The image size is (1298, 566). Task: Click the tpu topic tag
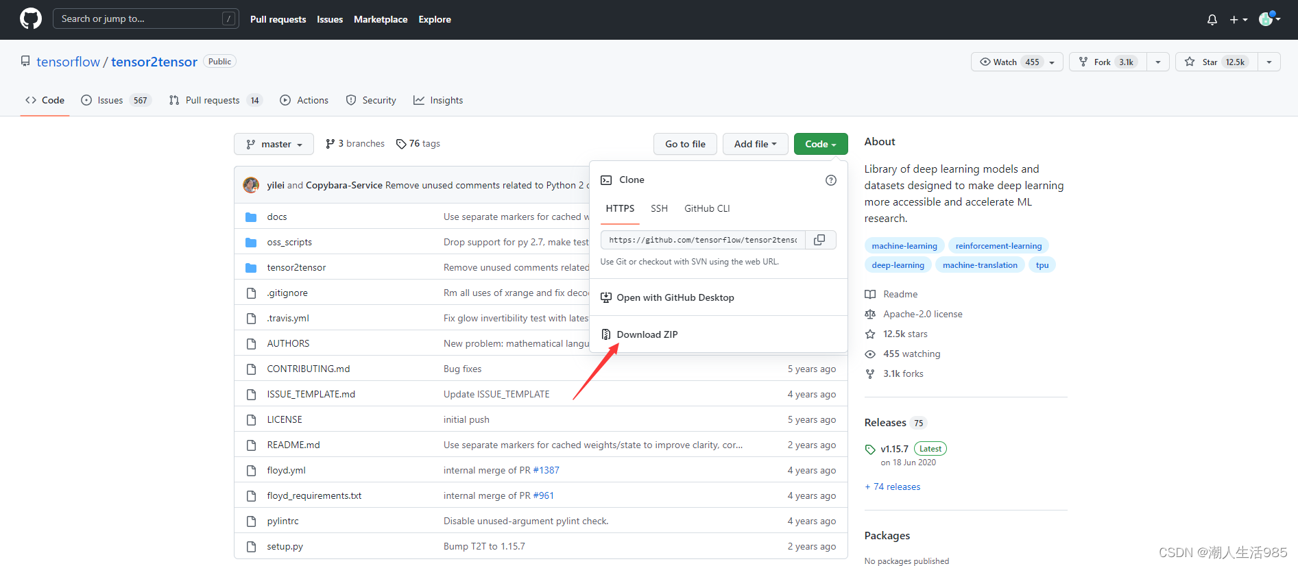1042,265
